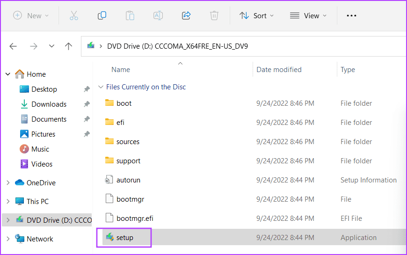
Task: Open the three-dot See more menu
Action: click(x=351, y=15)
